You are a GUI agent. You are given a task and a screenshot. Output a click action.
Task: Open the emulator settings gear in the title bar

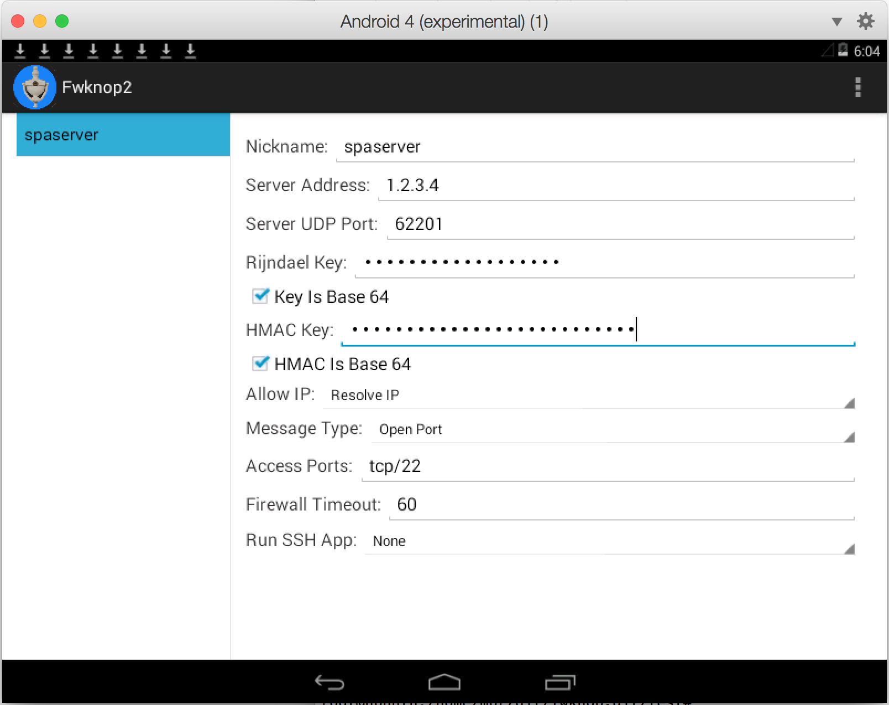click(x=866, y=22)
